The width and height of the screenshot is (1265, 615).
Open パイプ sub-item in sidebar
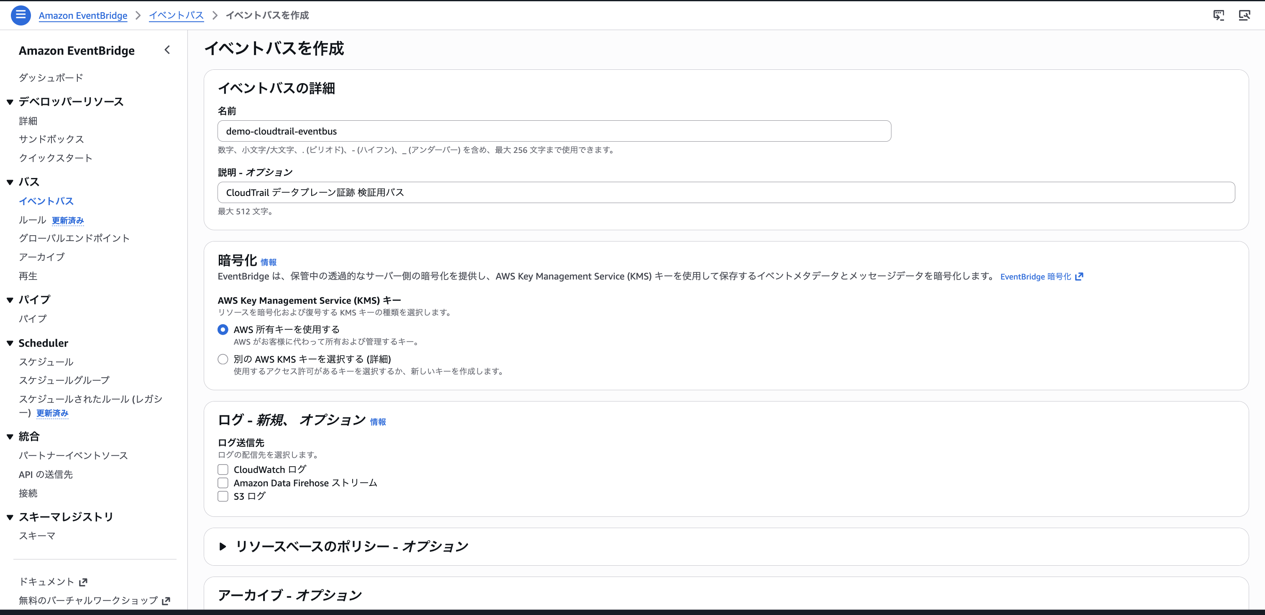coord(32,319)
